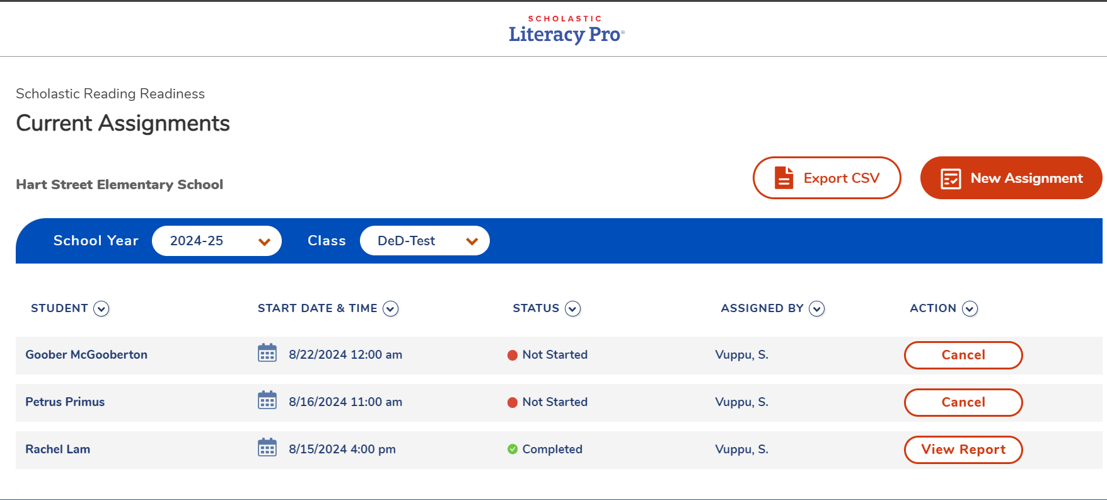Screen dimensions: 1107x500
Task: Sort by the STATUS column arrow
Action: (572, 308)
